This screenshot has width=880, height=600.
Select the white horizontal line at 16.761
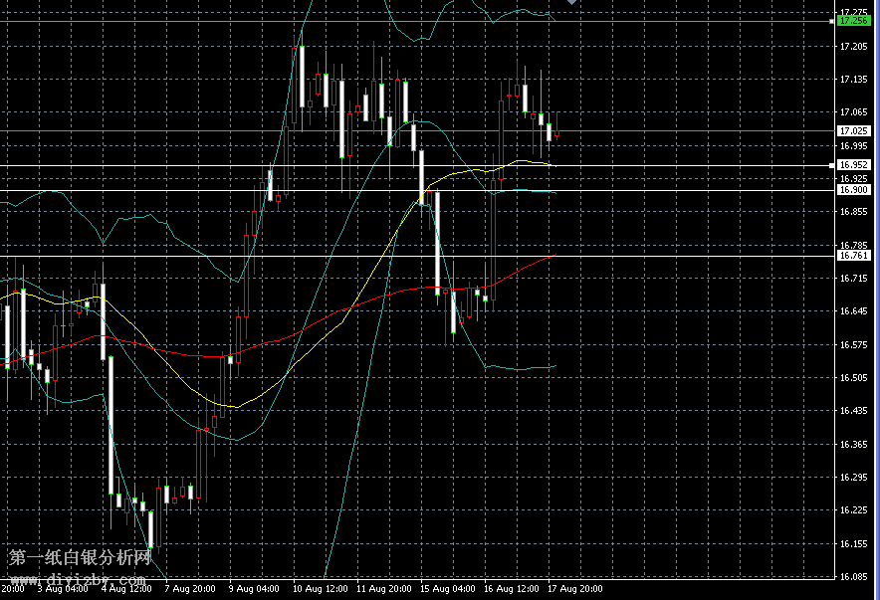[x=415, y=257]
